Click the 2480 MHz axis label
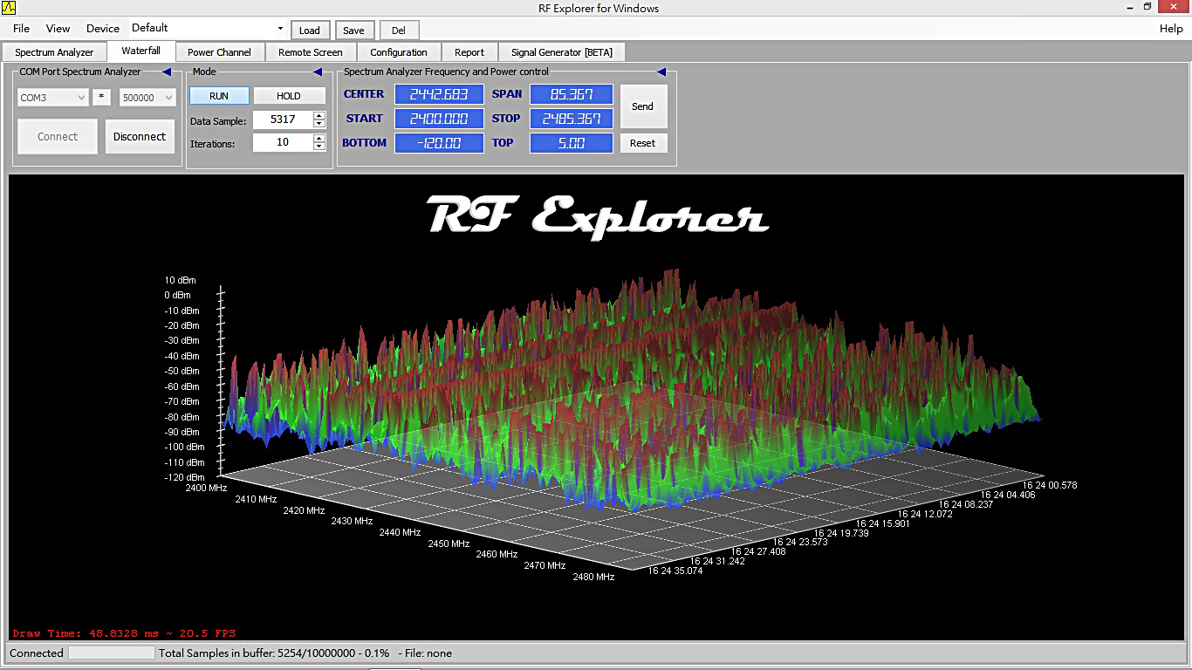The width and height of the screenshot is (1192, 670). [x=593, y=577]
